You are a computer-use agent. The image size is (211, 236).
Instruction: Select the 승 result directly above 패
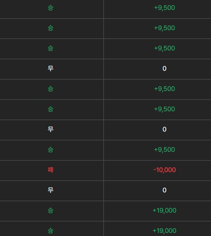tap(50, 150)
